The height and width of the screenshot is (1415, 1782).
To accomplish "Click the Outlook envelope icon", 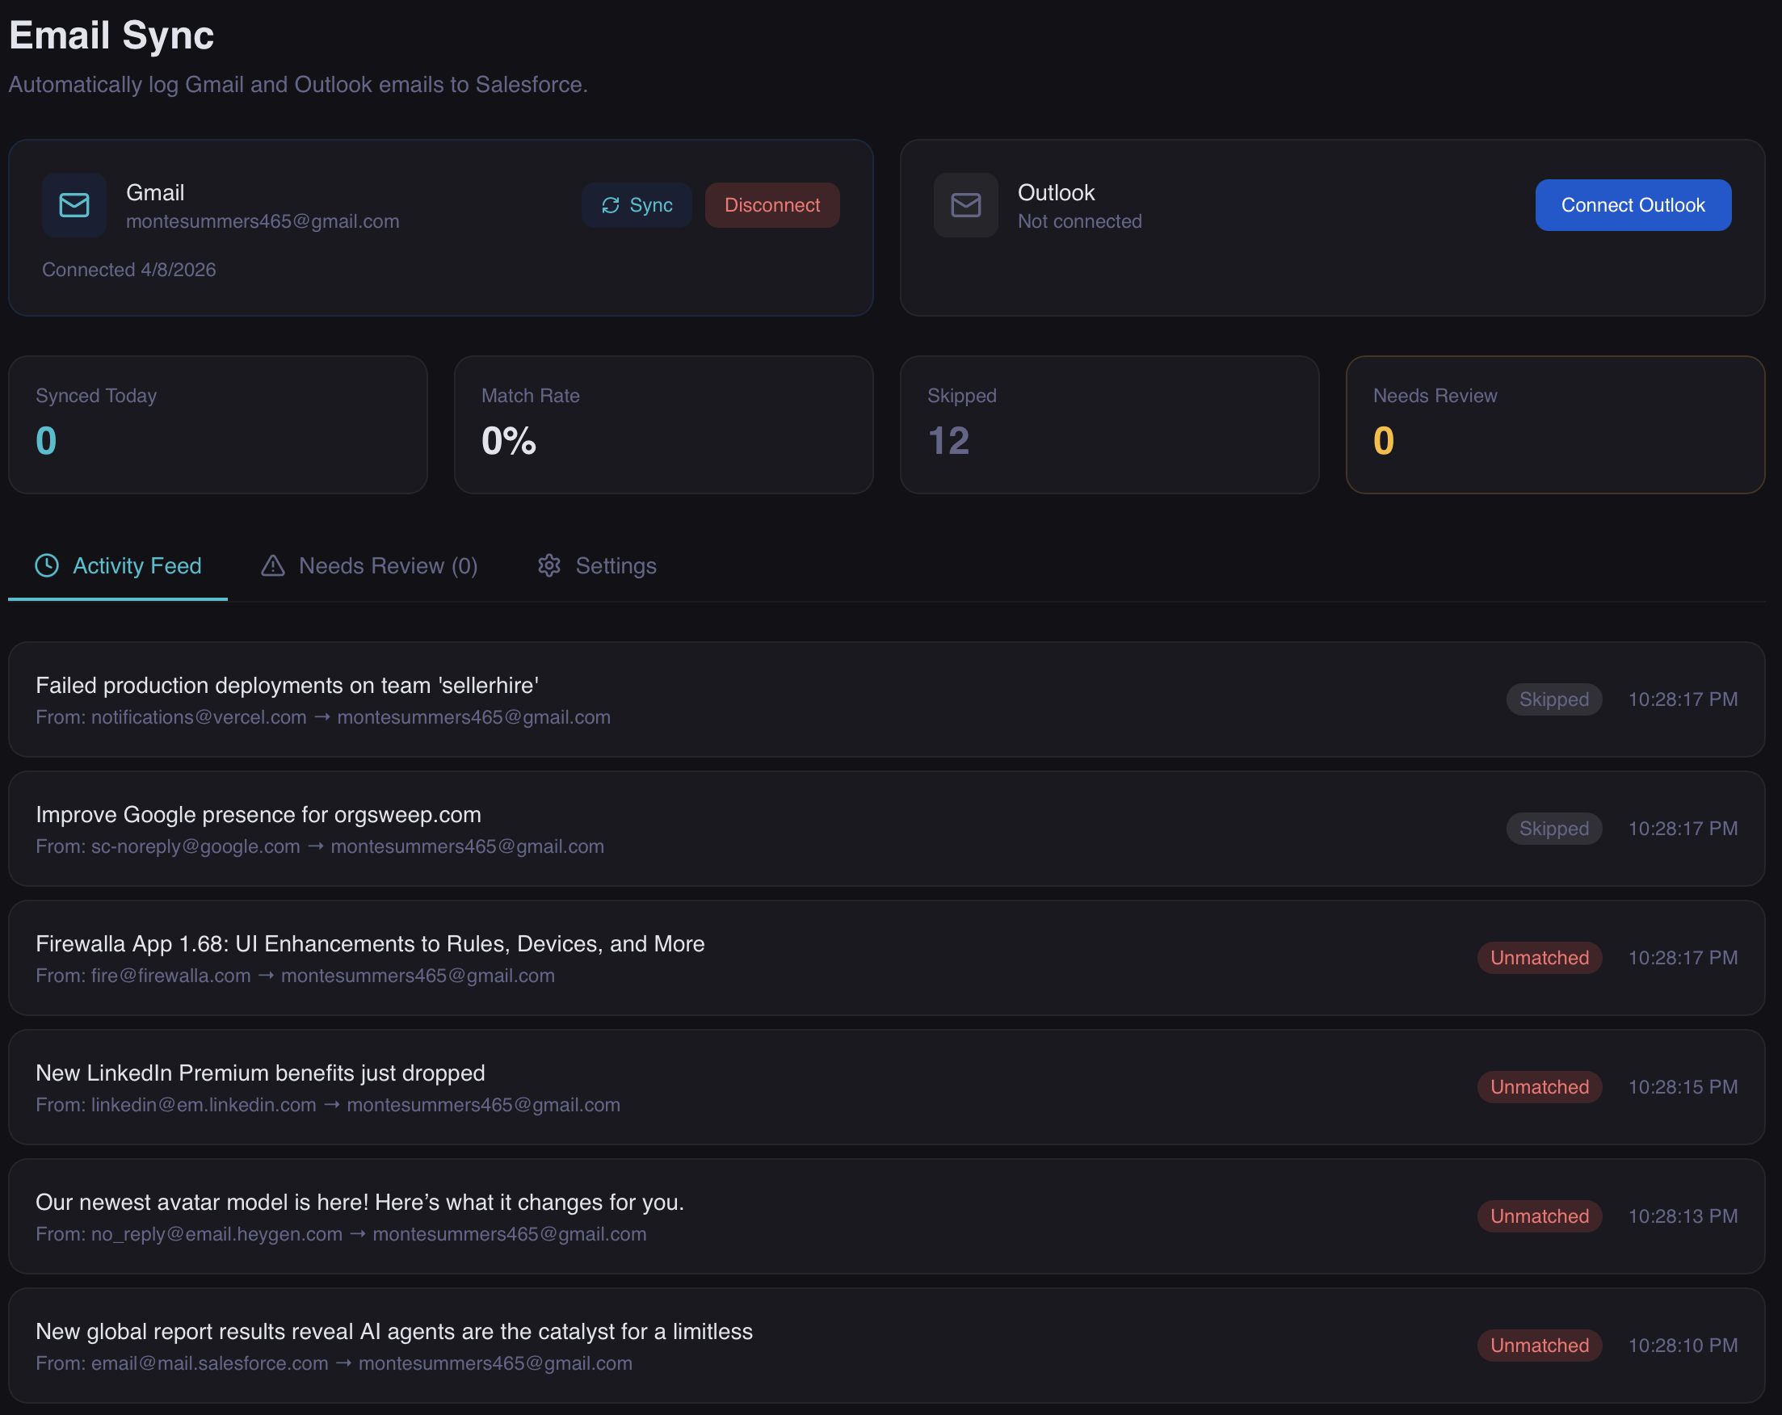I will click(965, 205).
